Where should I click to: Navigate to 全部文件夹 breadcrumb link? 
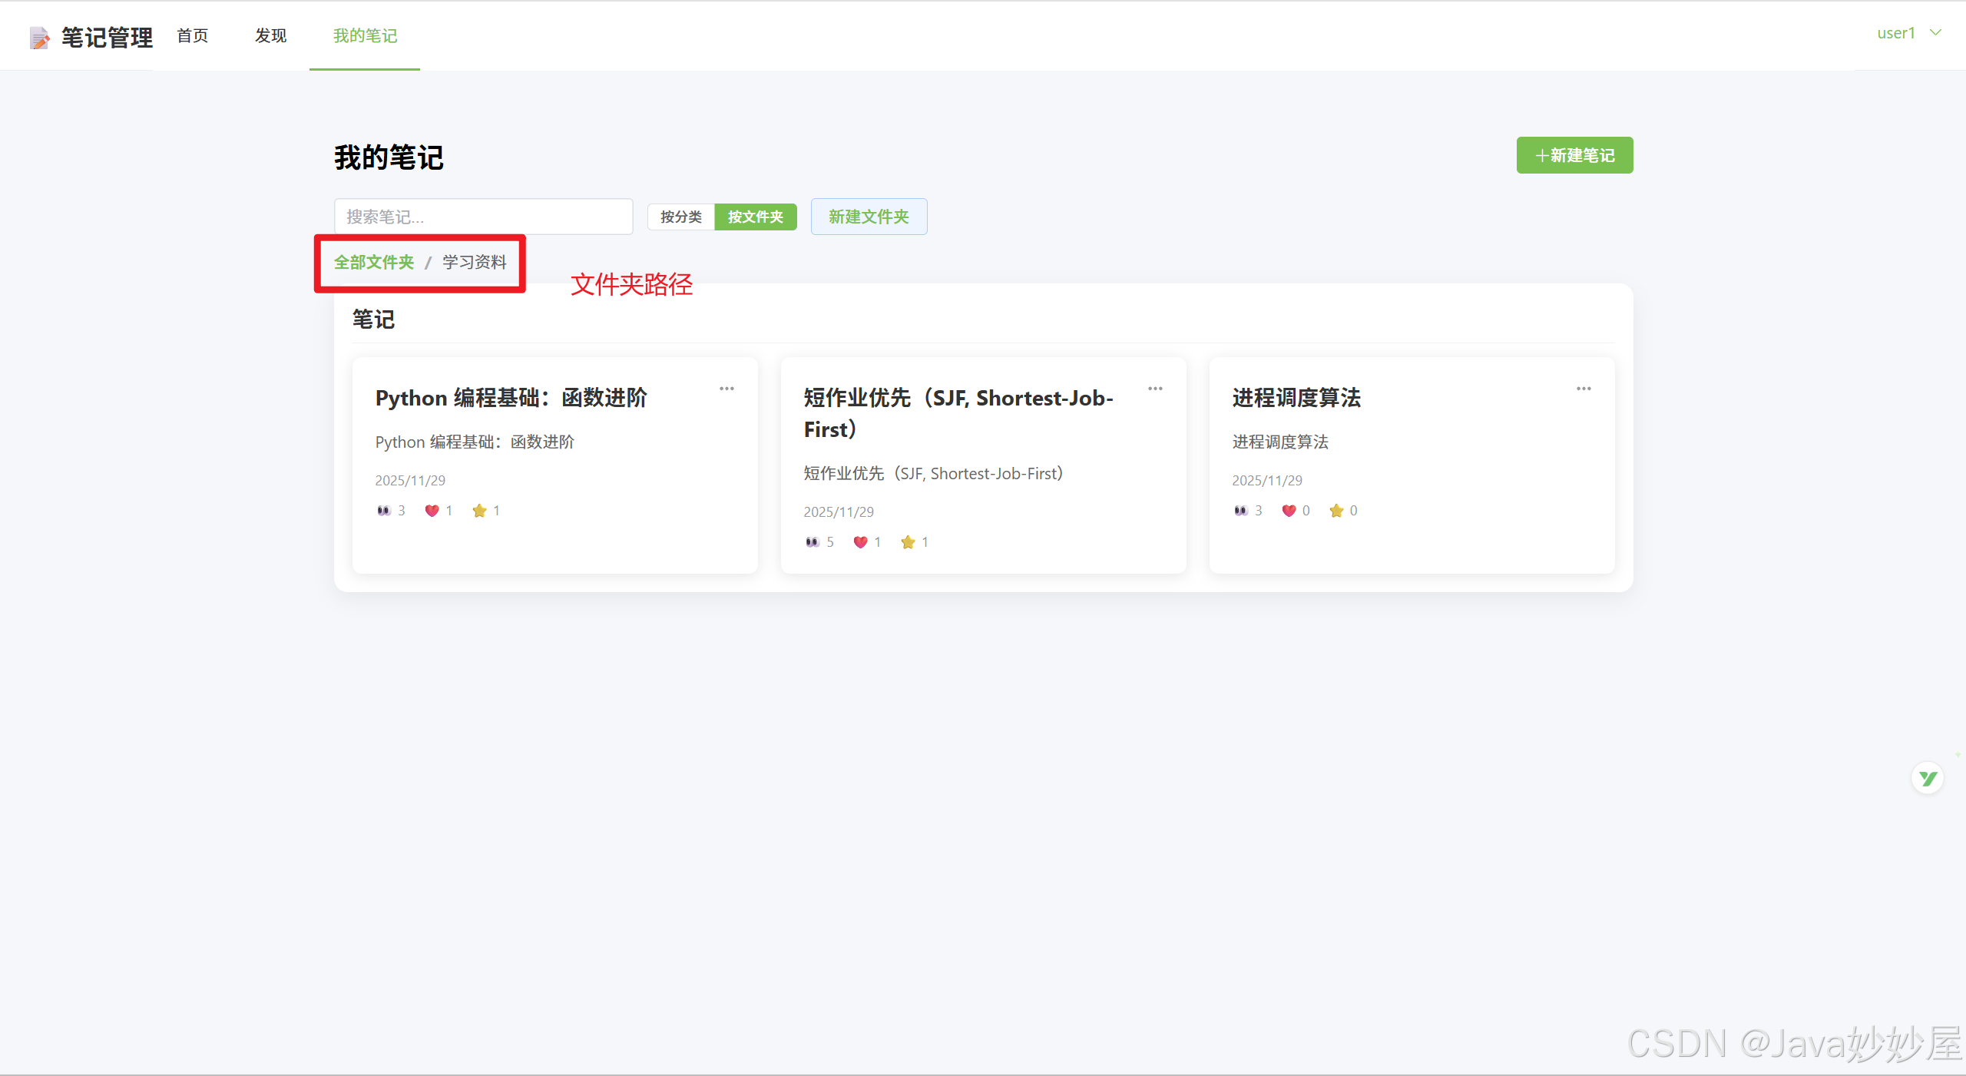(x=374, y=262)
